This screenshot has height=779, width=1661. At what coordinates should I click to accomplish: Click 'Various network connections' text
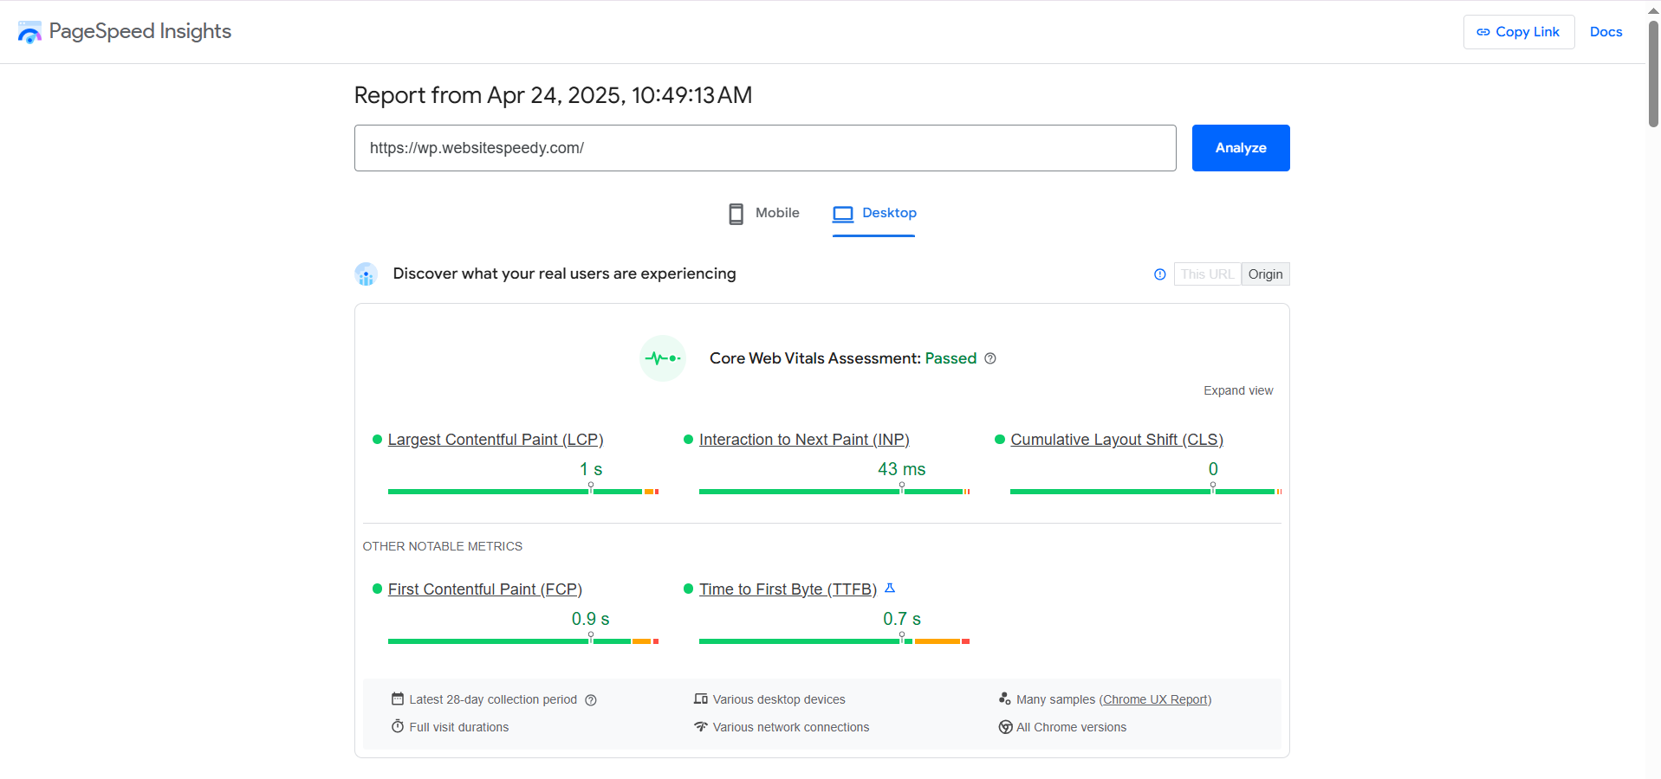click(x=791, y=727)
